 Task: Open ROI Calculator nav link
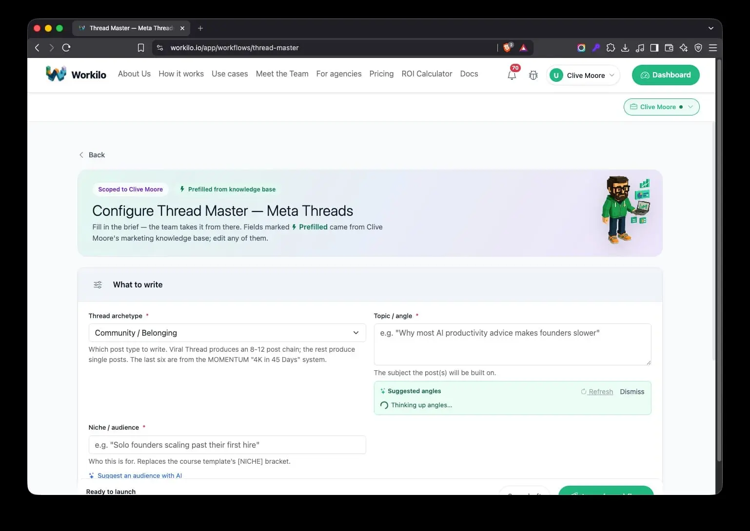427,74
